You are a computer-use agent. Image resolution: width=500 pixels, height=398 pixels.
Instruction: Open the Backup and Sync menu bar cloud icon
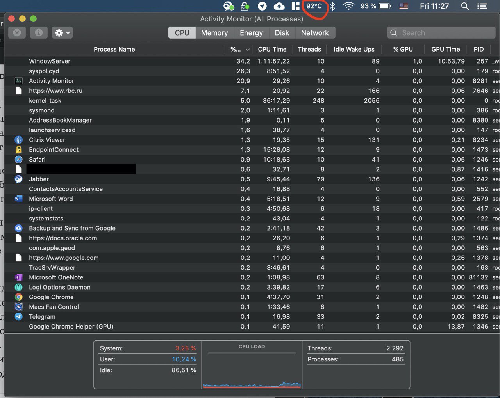(279, 6)
